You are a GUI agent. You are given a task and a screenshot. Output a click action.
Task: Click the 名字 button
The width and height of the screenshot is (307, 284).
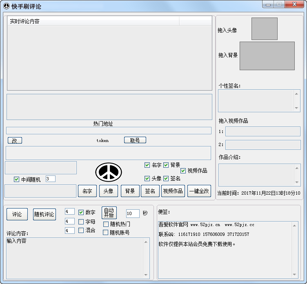[x=87, y=191]
